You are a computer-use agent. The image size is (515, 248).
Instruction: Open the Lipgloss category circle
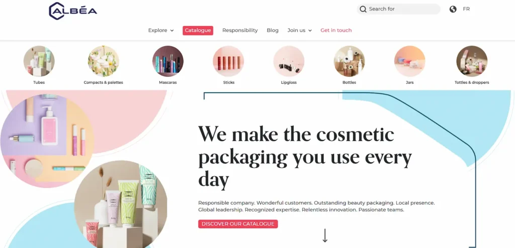click(289, 61)
